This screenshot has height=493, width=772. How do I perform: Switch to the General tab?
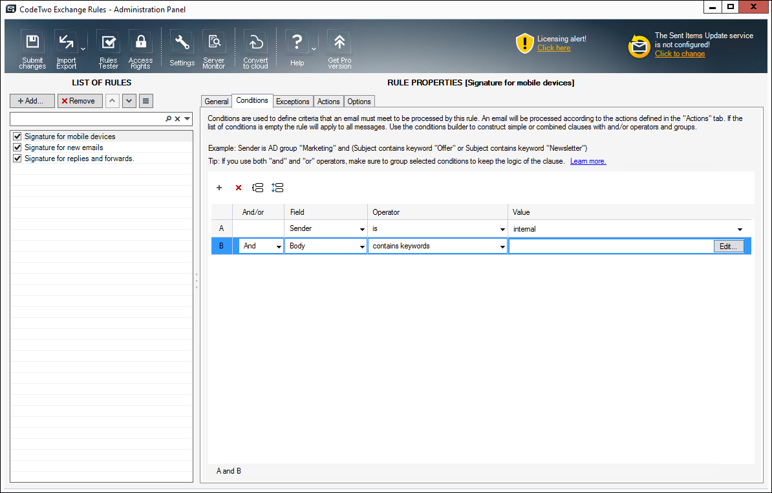pos(216,102)
